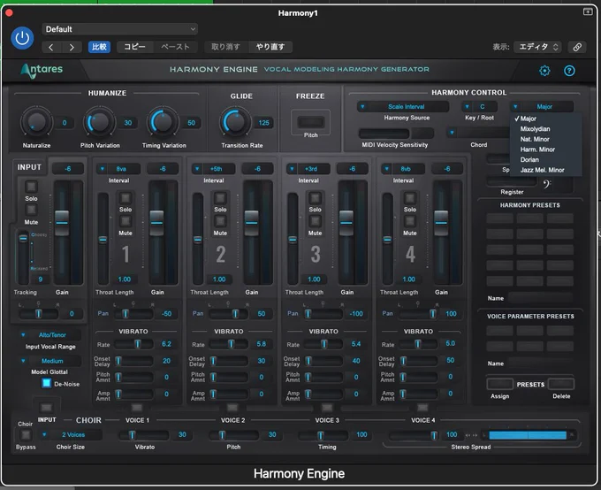Screen dimensions: 601x490
Task: Open the Default preset dropdown
Action: click(x=120, y=29)
